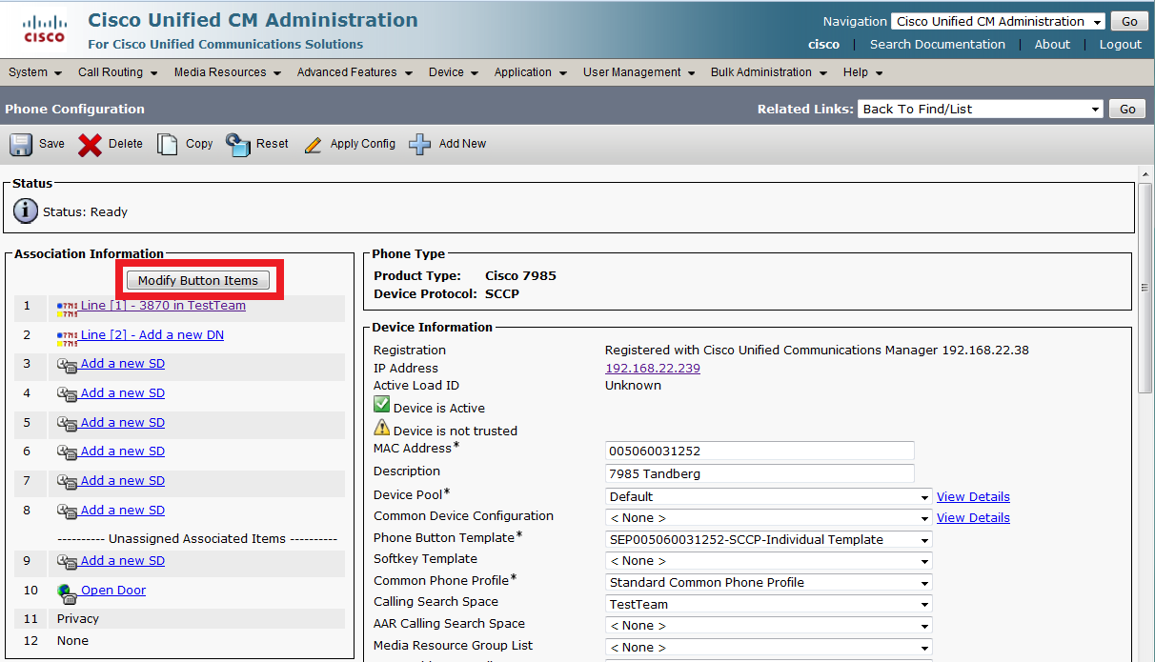The height and width of the screenshot is (662, 1155).
Task: Click the Add New plus icon
Action: pos(419,144)
